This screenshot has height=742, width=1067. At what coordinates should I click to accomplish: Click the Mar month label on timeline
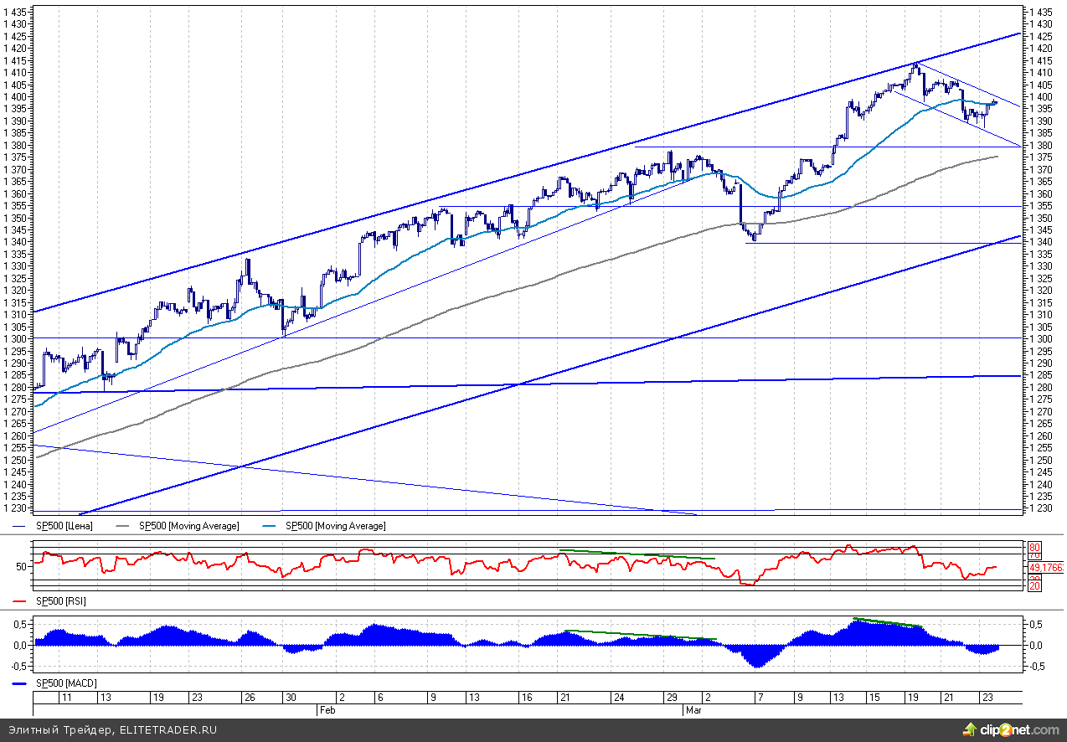coord(693,710)
